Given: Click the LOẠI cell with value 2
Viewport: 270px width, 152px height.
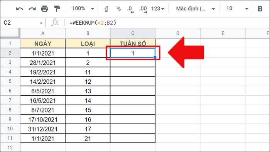Looking at the screenshot, I should pos(88,62).
